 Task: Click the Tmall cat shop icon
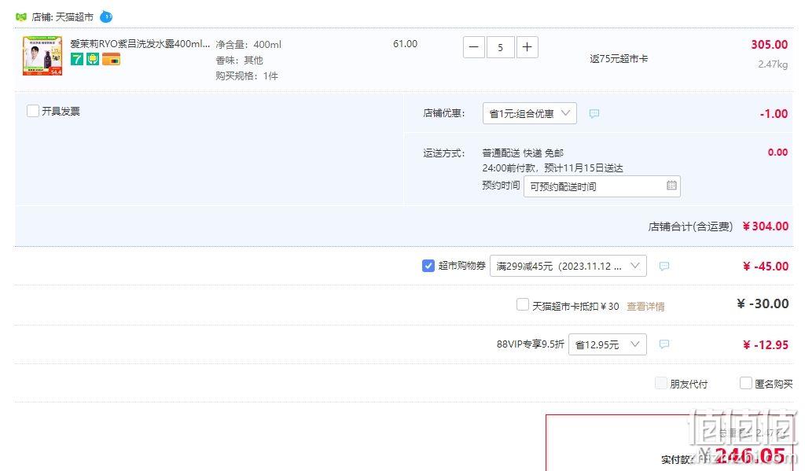21,17
